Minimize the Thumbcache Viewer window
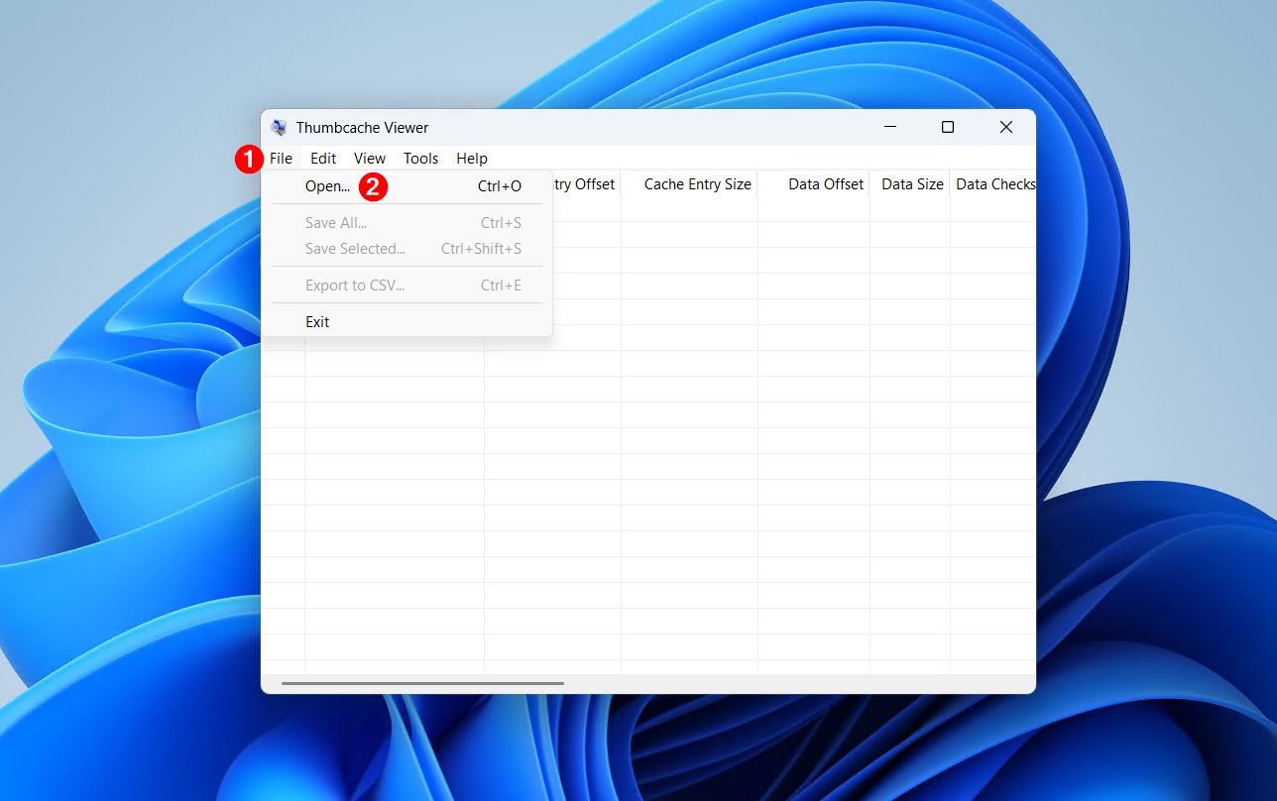Screen dimensions: 1277x801 [x=889, y=127]
